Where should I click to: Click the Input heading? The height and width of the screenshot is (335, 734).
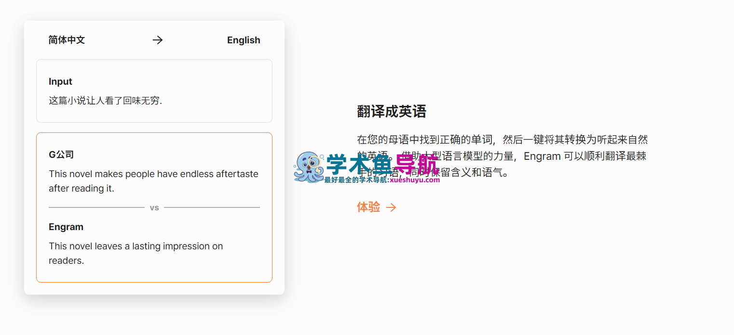coord(60,81)
